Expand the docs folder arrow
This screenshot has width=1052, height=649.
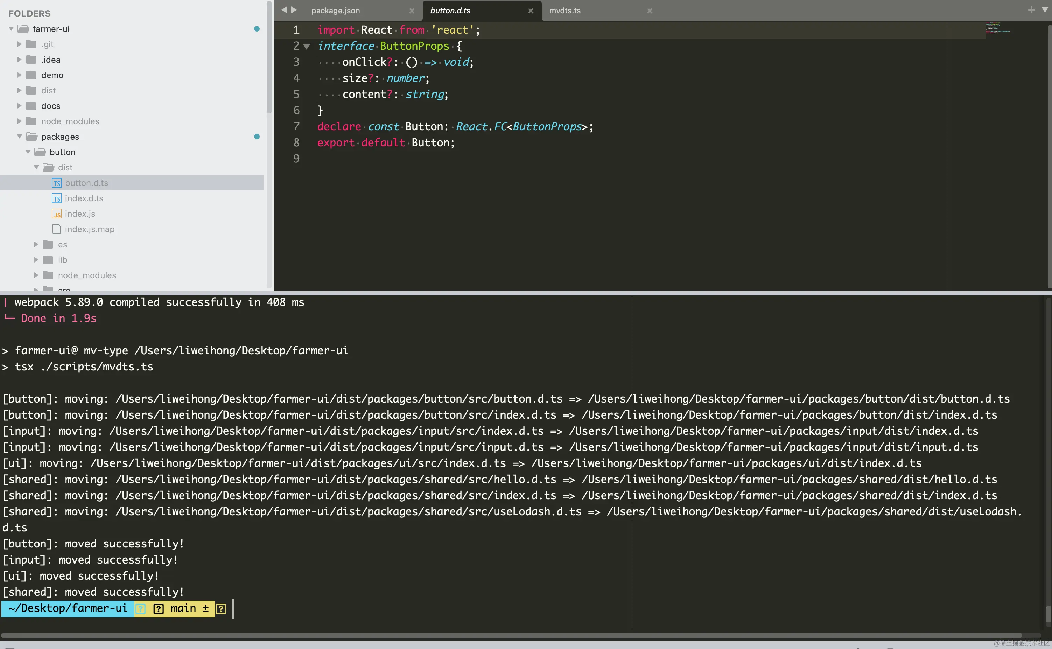point(19,106)
